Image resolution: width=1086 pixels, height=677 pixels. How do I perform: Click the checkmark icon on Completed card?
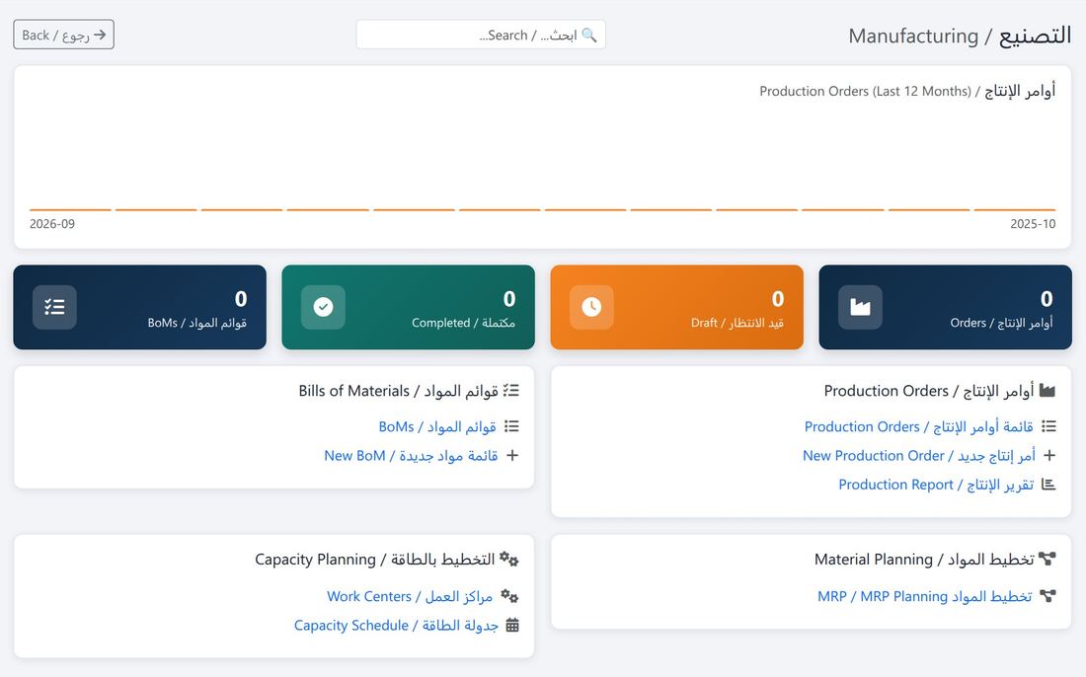pos(323,307)
